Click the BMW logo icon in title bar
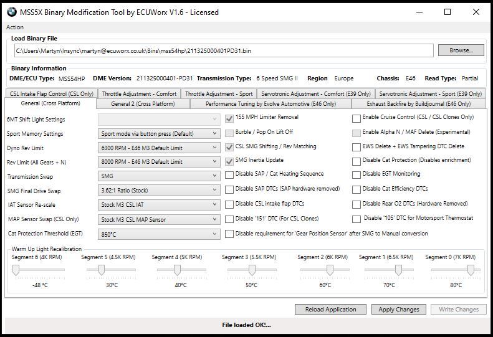This screenshot has height=337, width=493. pyautogui.click(x=12, y=12)
